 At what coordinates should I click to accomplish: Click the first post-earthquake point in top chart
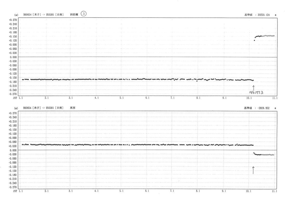tap(254, 40)
